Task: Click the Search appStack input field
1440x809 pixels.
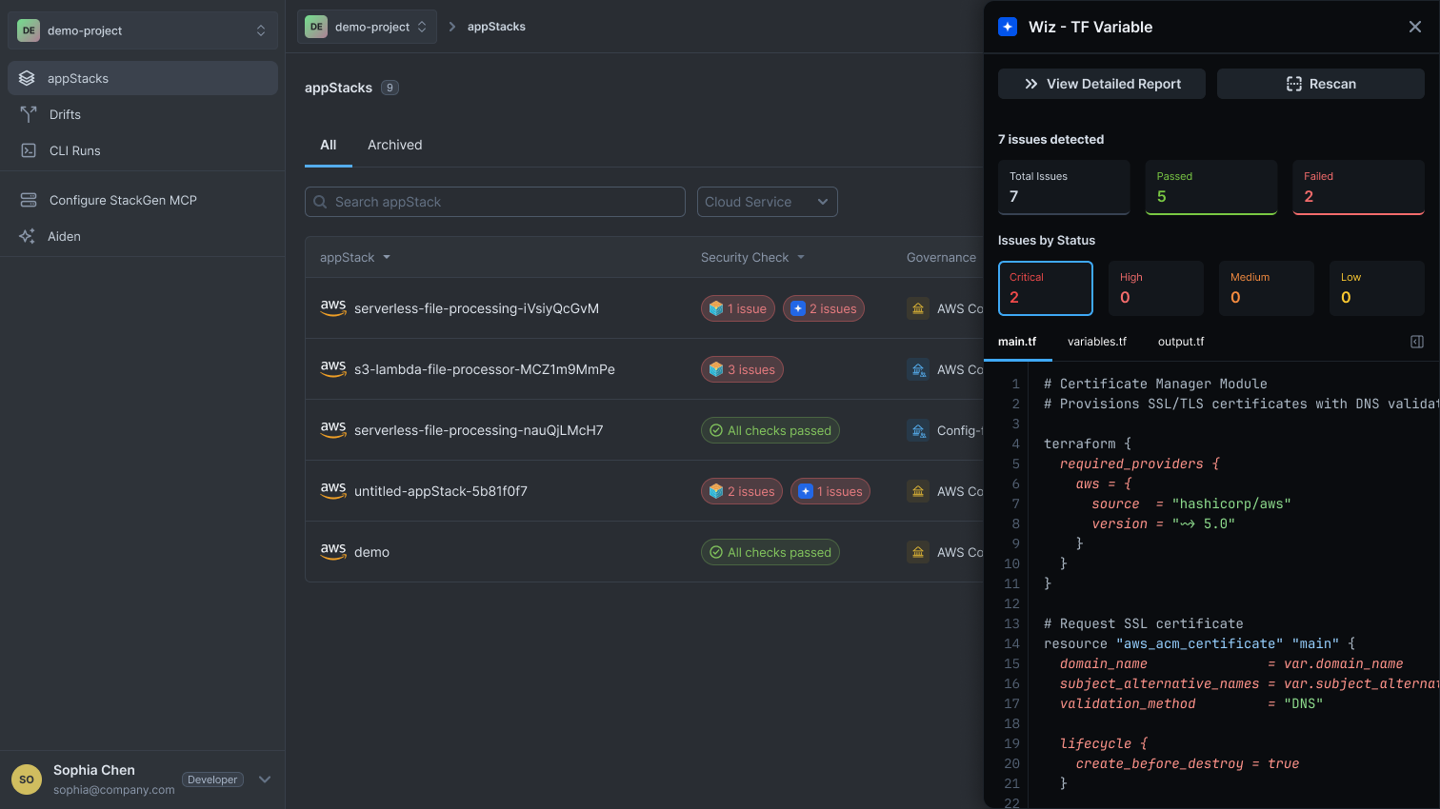Action: click(495, 202)
